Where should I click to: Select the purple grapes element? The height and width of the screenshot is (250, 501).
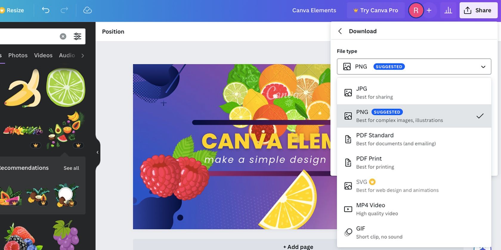[x=66, y=235]
